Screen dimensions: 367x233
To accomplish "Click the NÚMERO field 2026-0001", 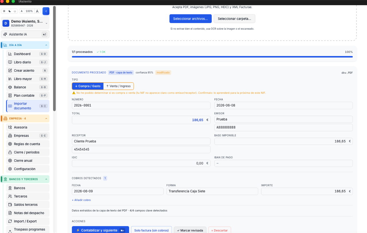I will pyautogui.click(x=141, y=105).
